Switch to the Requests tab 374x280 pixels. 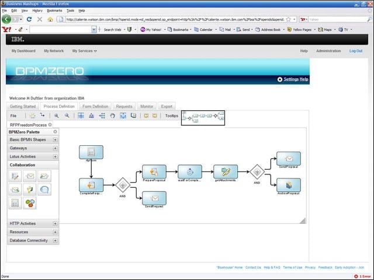click(x=124, y=106)
